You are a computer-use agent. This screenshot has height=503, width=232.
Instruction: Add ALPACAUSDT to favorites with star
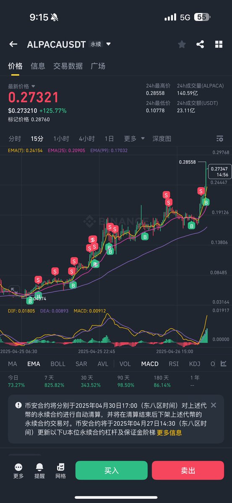click(x=182, y=44)
